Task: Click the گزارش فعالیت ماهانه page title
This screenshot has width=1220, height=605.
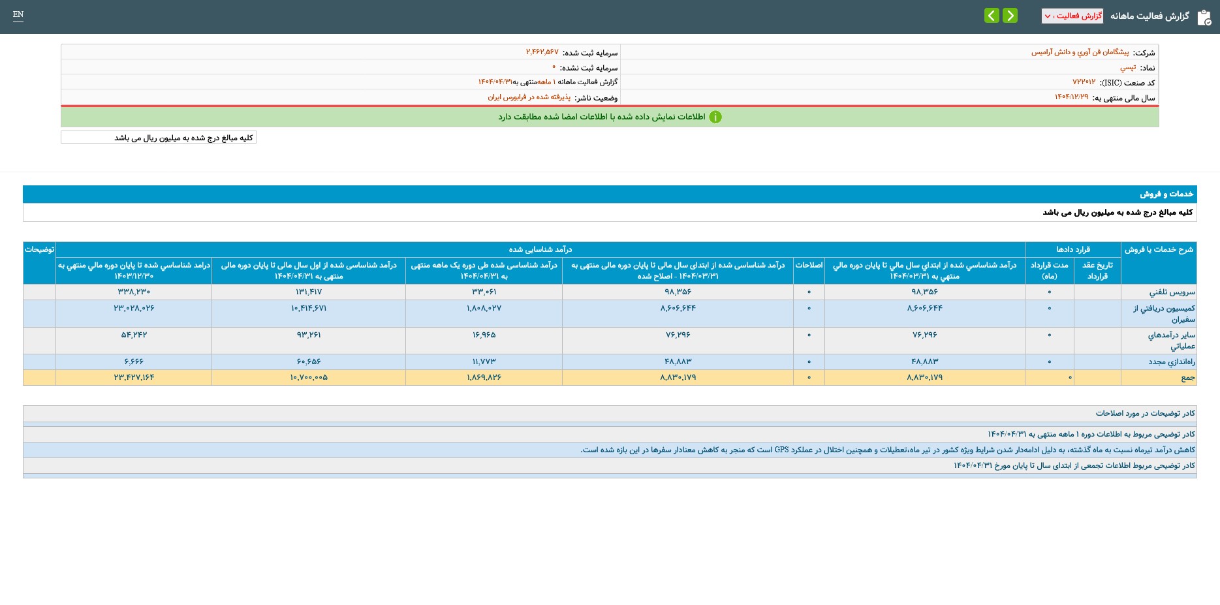Action: coord(1150,16)
